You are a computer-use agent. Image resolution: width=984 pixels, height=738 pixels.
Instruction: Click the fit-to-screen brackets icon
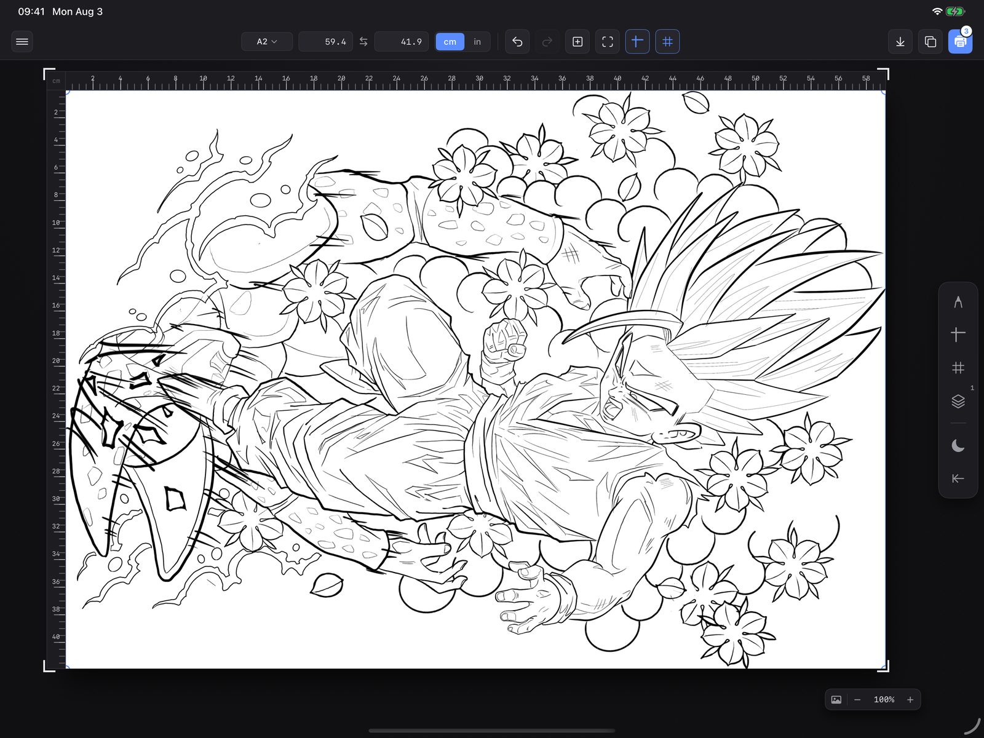click(608, 42)
